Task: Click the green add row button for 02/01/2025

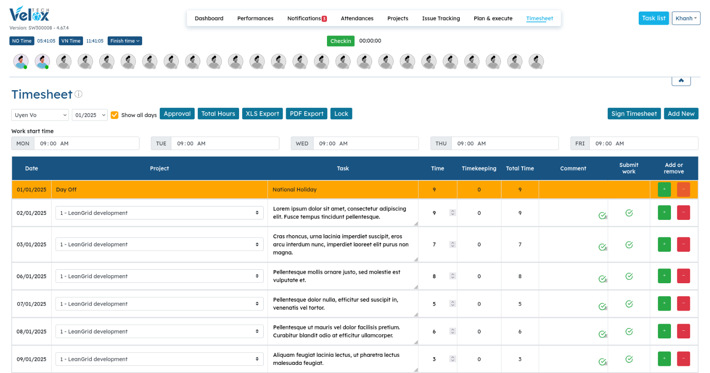Action: (664, 212)
